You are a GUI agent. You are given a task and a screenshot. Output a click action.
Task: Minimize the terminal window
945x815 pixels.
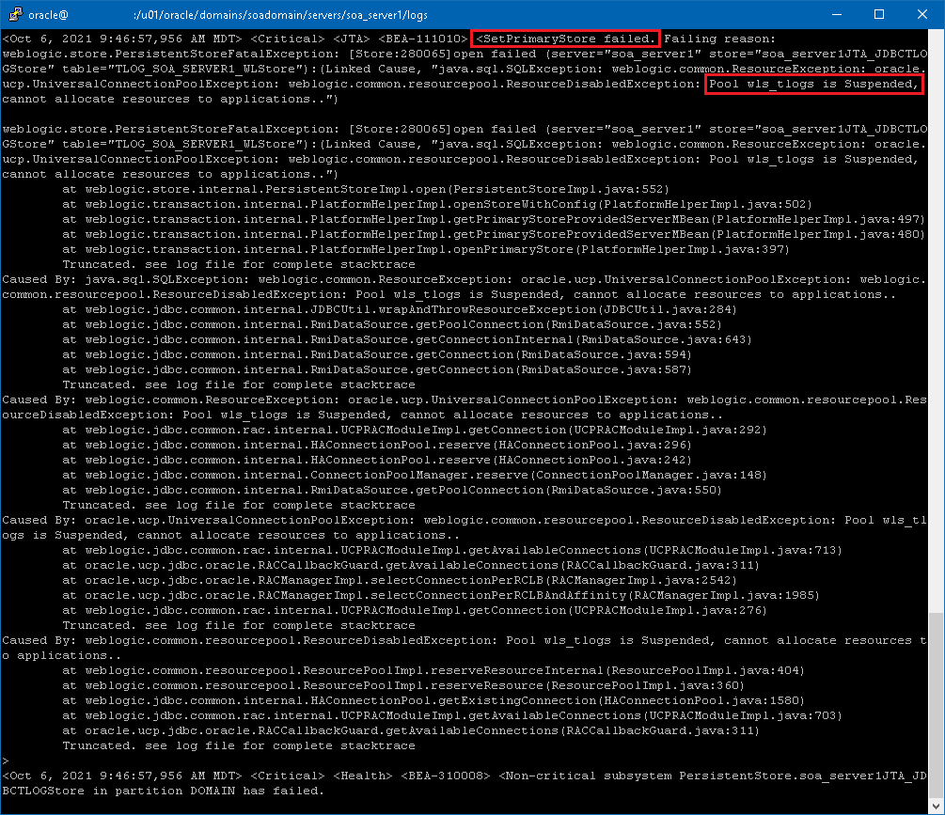(835, 14)
